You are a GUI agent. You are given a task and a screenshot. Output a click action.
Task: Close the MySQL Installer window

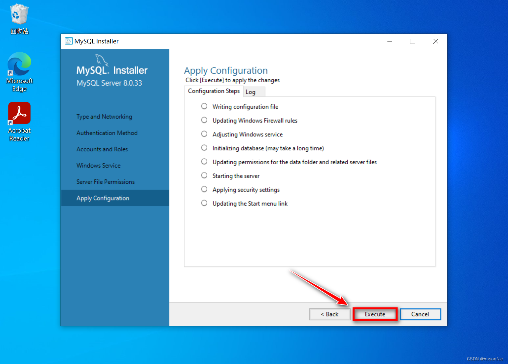436,41
